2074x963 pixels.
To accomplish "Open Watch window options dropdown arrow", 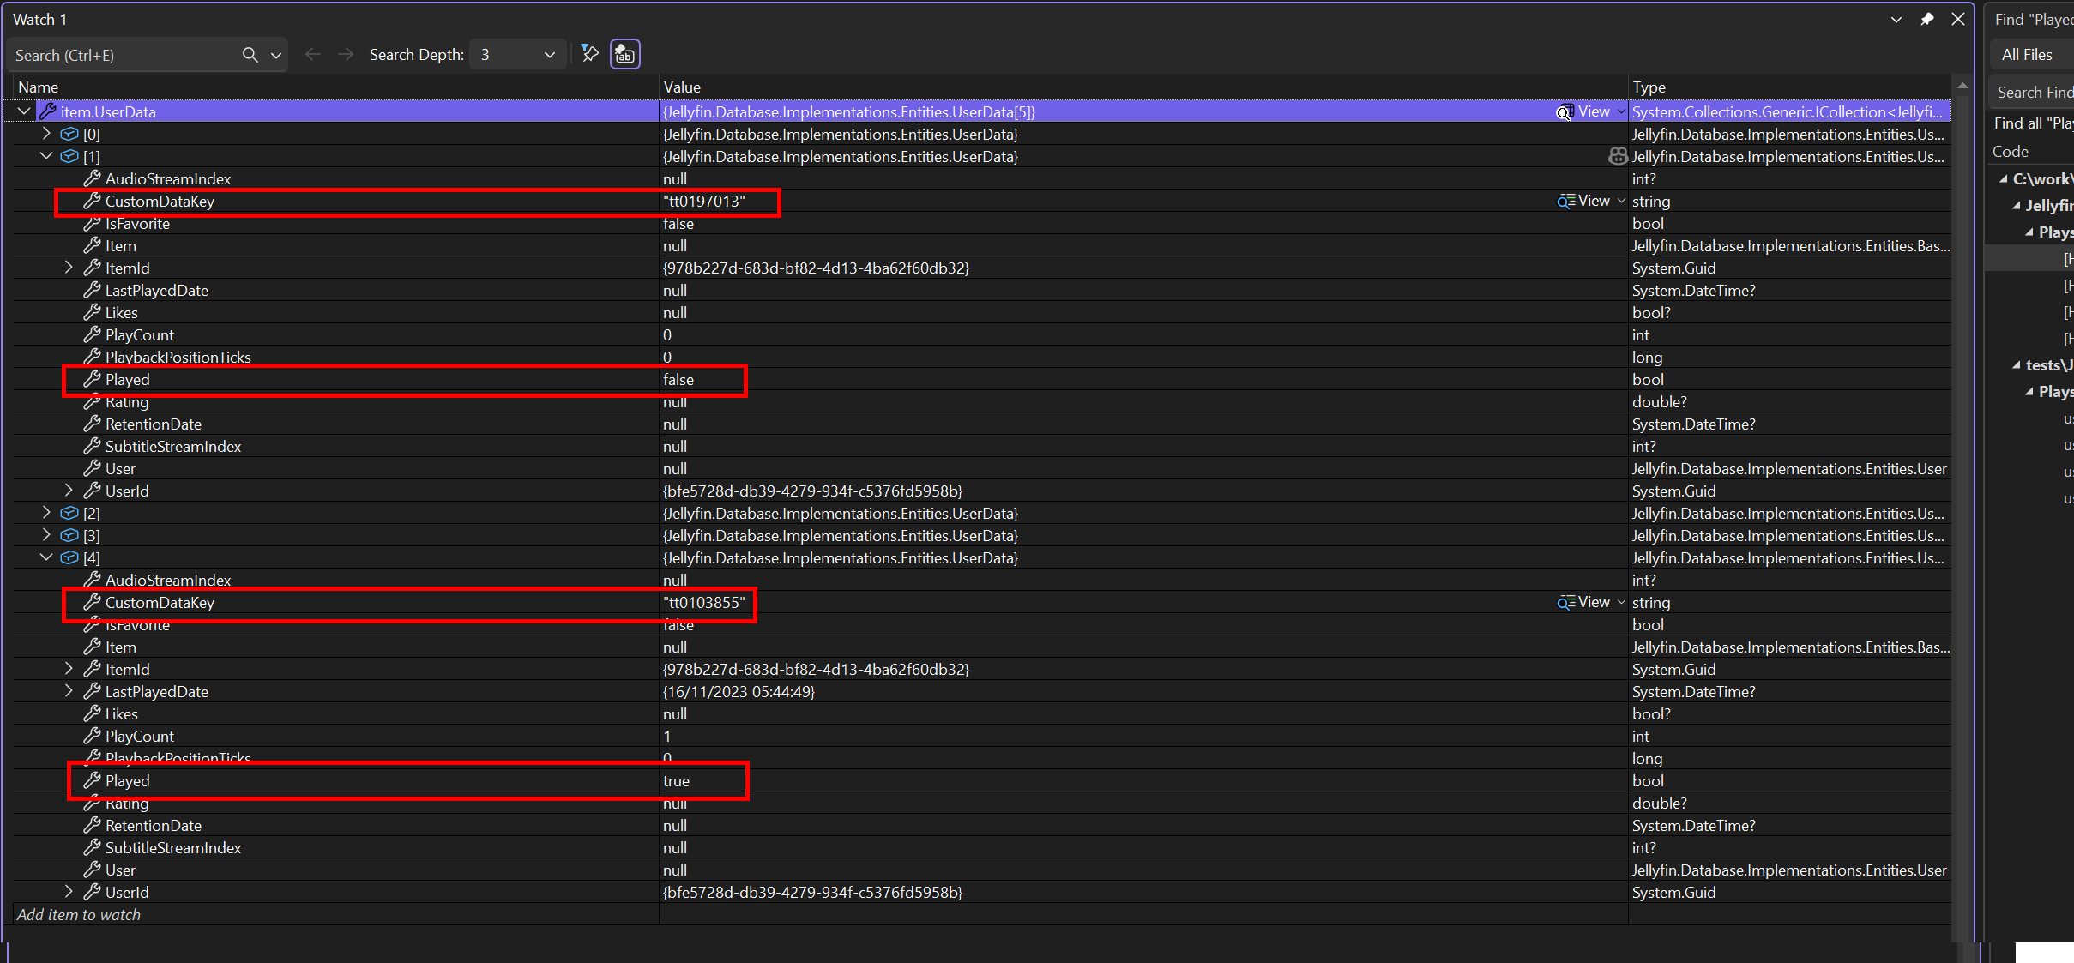I will tap(1896, 19).
